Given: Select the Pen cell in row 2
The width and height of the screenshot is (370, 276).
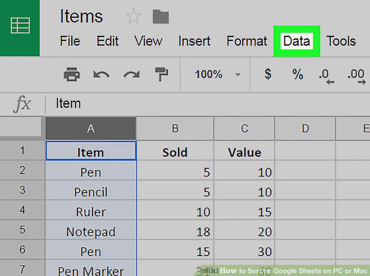Looking at the screenshot, I should pos(91,171).
